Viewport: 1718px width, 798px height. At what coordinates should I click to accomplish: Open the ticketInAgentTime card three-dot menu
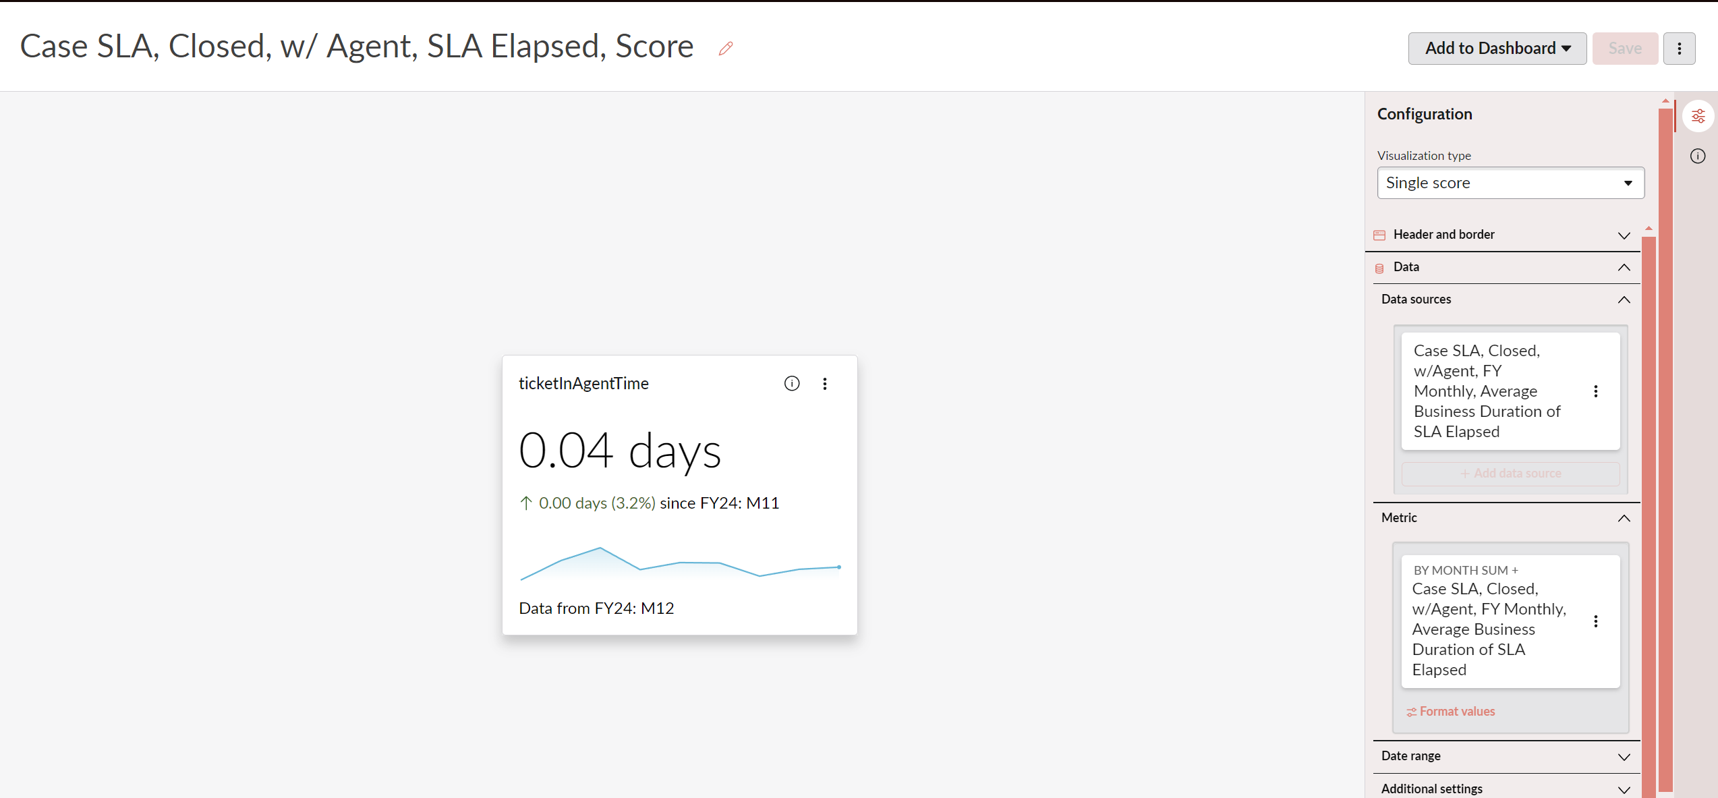point(824,384)
